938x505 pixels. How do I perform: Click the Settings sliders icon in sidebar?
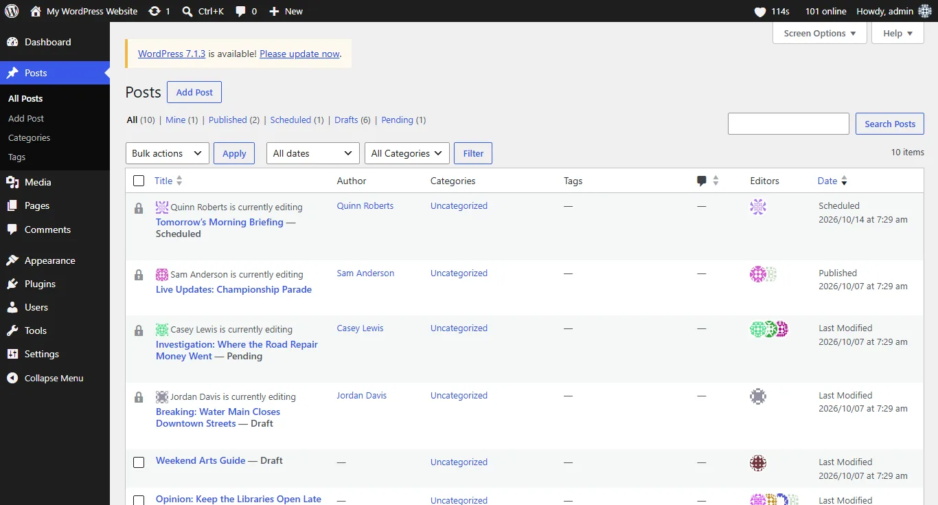(x=12, y=354)
